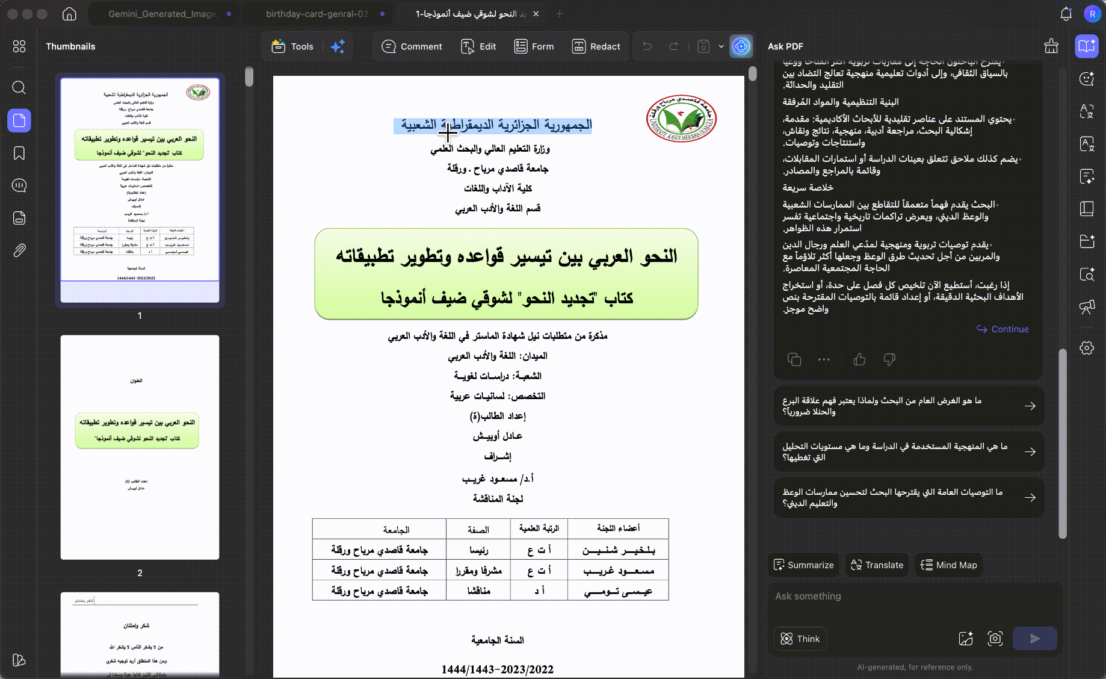Screen dimensions: 1106x679
Task: Click the undo arrow in toolbar
Action: point(647,46)
